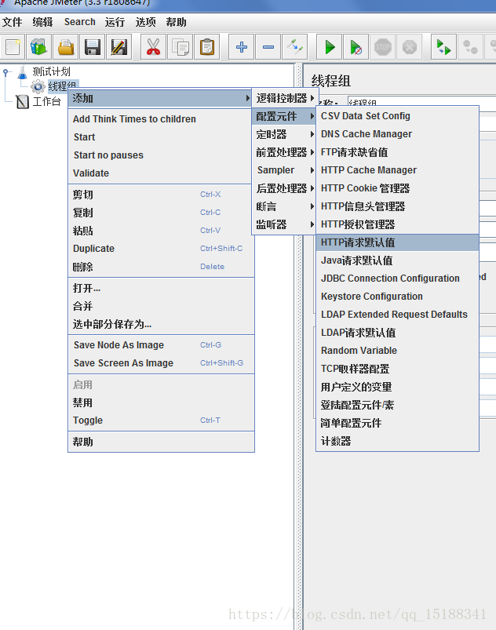The width and height of the screenshot is (496, 630).
Task: Click the Collapse all minus icon
Action: click(x=268, y=47)
